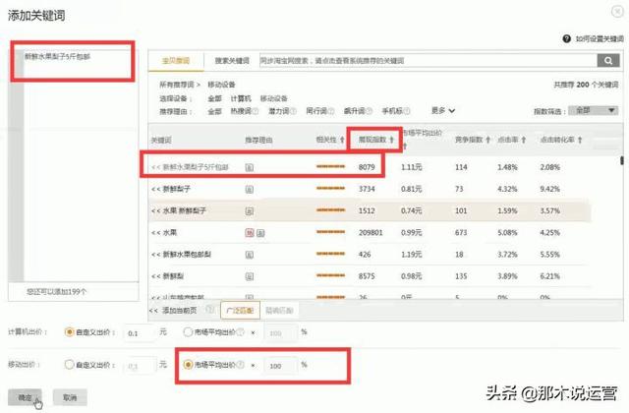Image resolution: width=629 pixels, height=413 pixels.
Task: Click the 所有推荐词 breadcrumb
Action: click(x=177, y=85)
